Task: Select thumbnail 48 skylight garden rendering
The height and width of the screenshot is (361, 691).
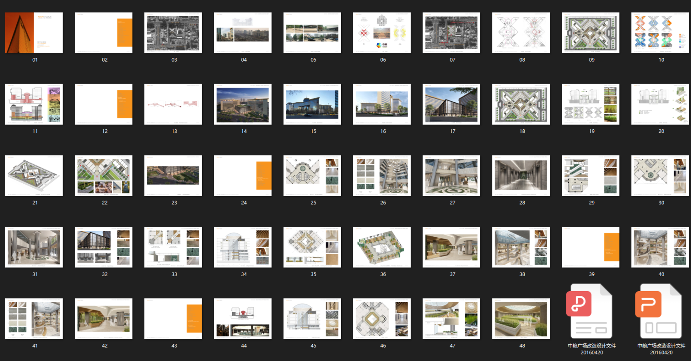Action: [521, 319]
